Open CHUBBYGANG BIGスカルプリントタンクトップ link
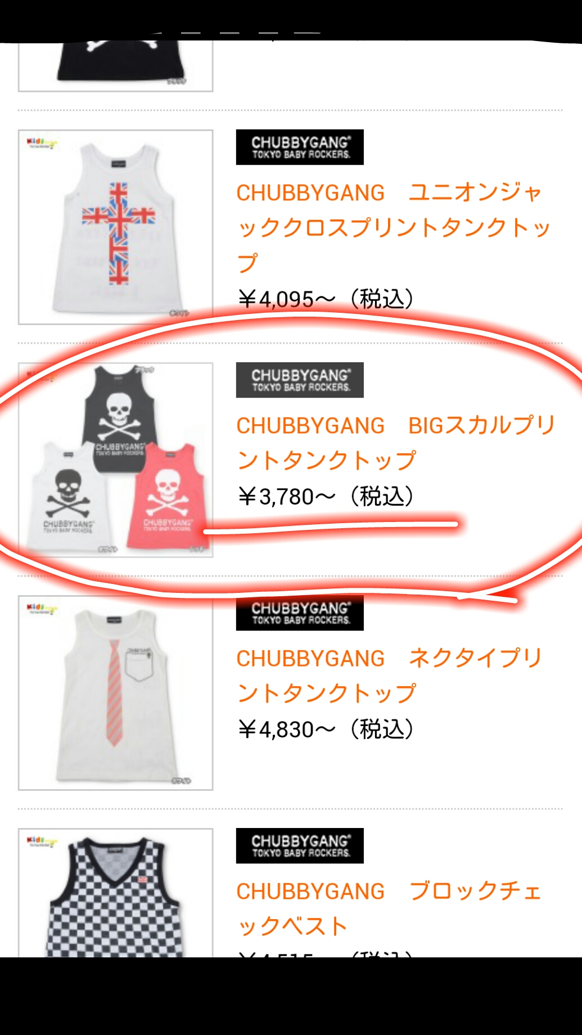Screen dimensions: 582x1035 click(396, 443)
